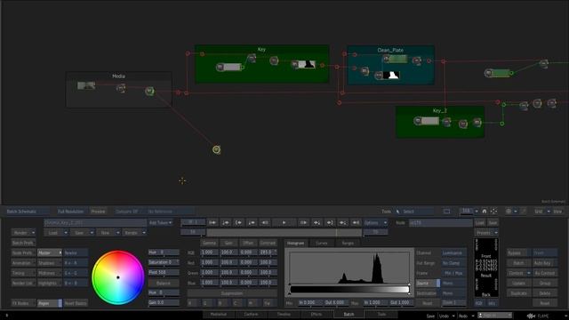This screenshot has height=320, width=569.
Task: Step backward one frame
Action: coord(265,222)
